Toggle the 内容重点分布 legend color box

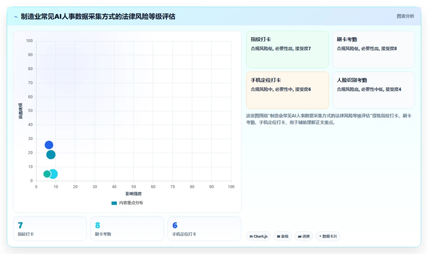coord(114,203)
